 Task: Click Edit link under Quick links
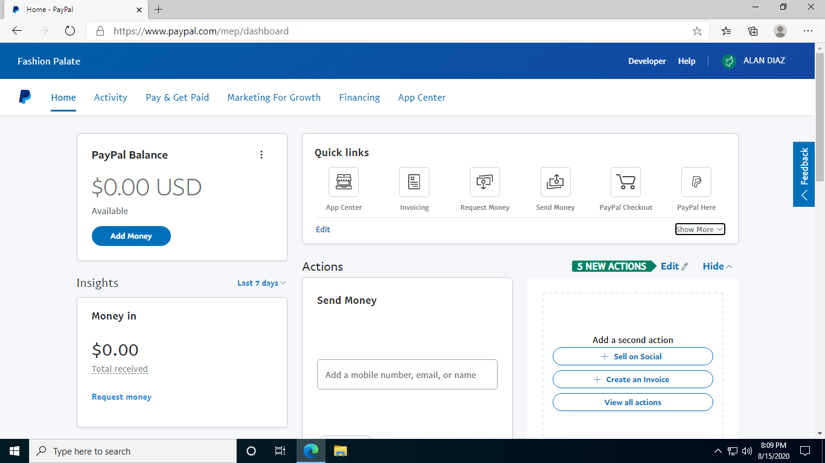point(323,230)
